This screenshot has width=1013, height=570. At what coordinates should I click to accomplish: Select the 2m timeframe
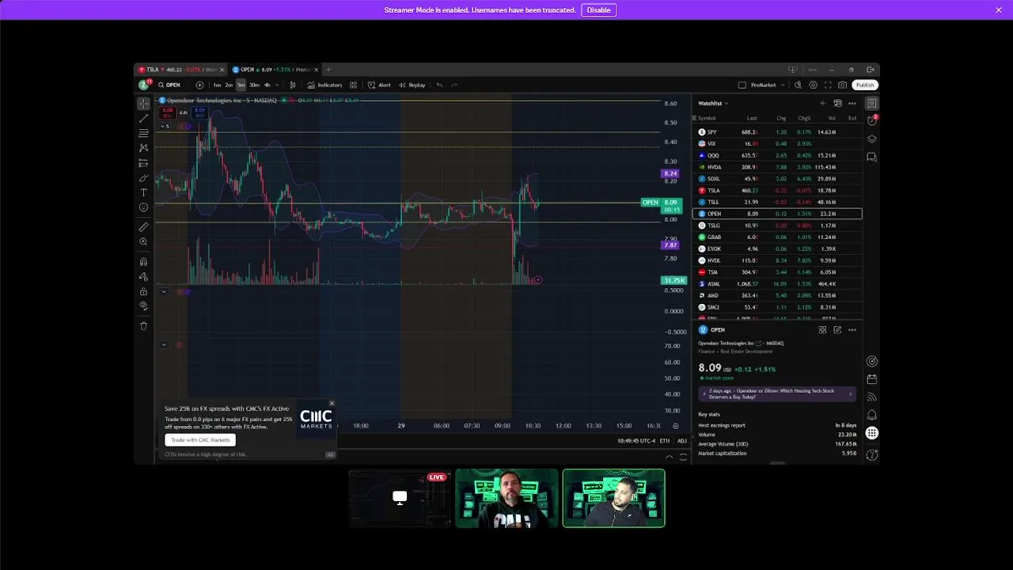pyautogui.click(x=229, y=85)
